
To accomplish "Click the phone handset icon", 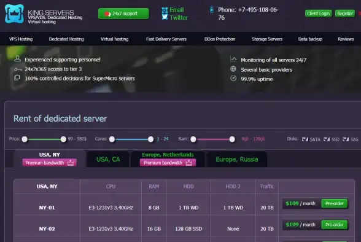I will (212, 10).
